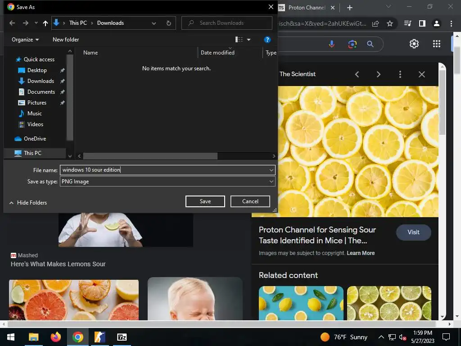461x346 pixels.
Task: Collapse folder pane with Hide Folders
Action: coord(28,203)
